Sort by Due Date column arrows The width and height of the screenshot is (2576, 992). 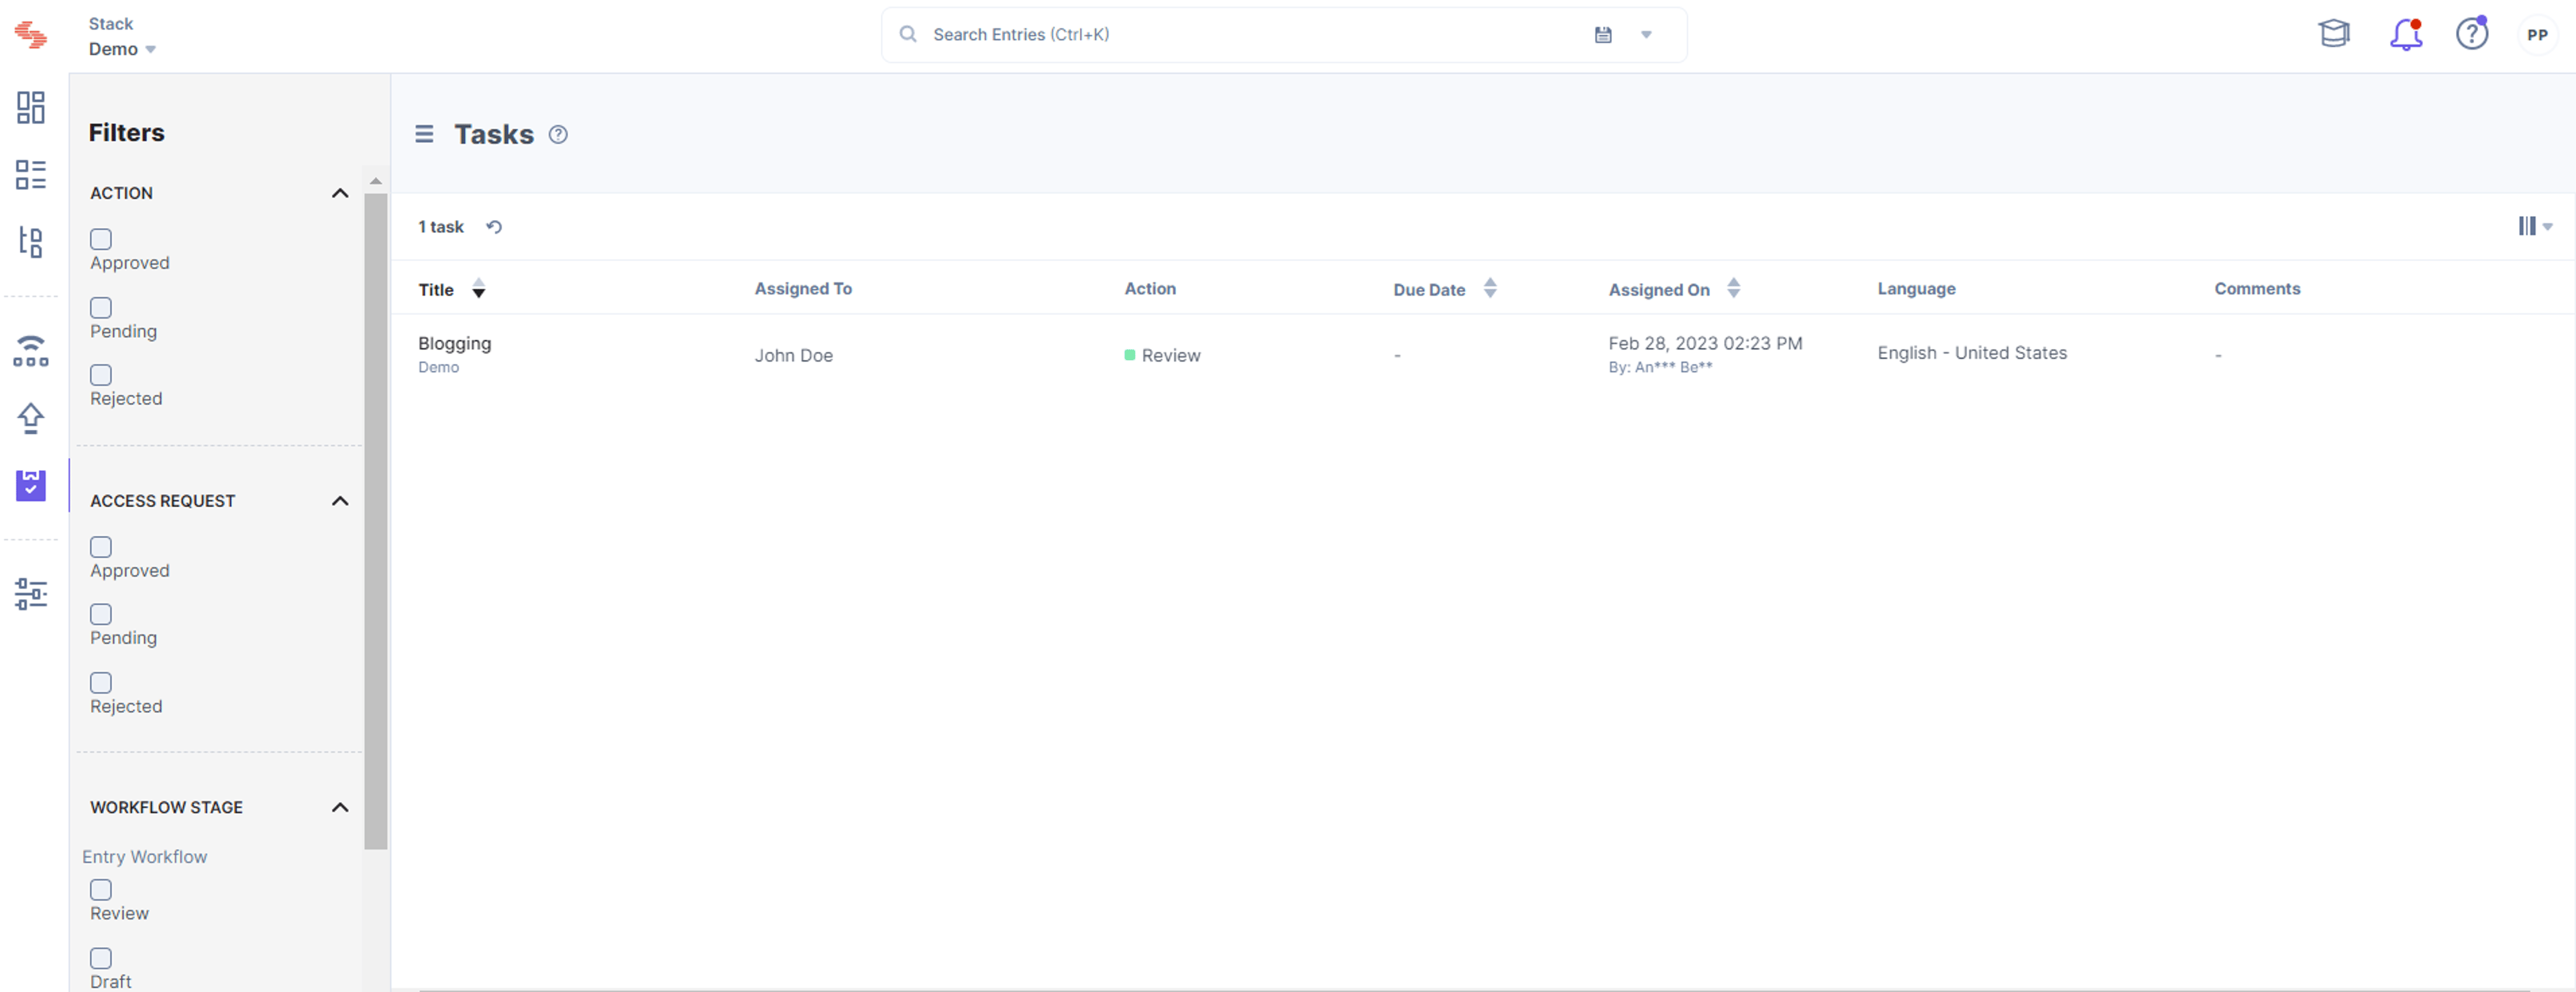point(1490,288)
